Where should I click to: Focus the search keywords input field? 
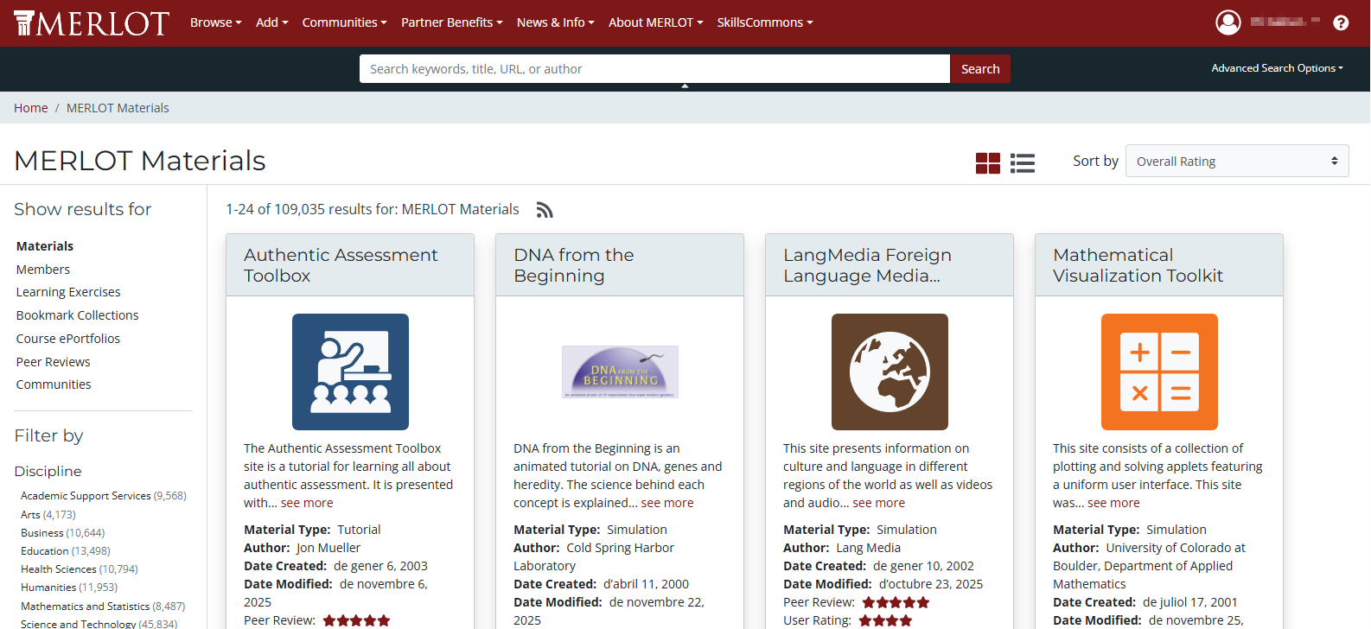pos(654,69)
